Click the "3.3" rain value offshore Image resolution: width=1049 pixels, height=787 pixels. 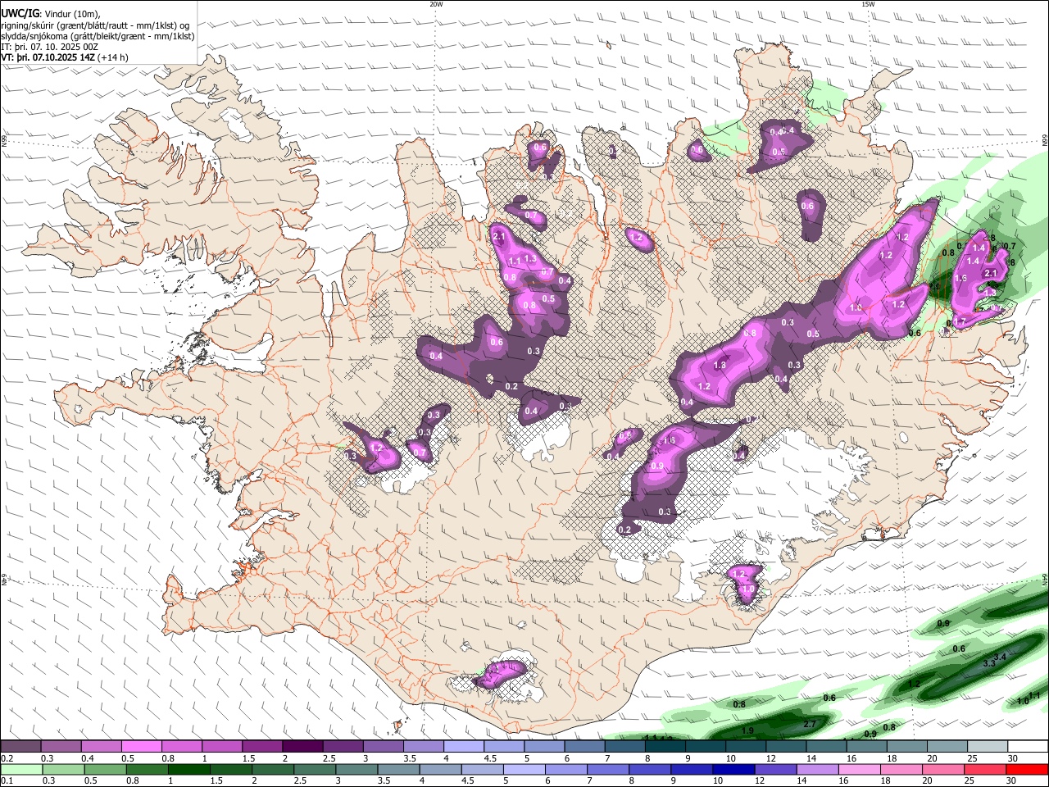[x=988, y=663]
